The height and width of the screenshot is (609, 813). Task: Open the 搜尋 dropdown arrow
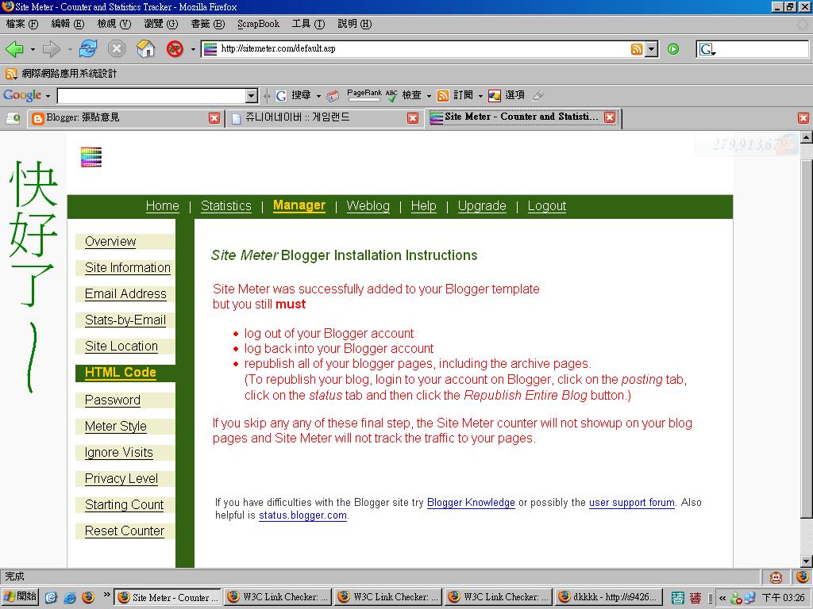tap(318, 96)
